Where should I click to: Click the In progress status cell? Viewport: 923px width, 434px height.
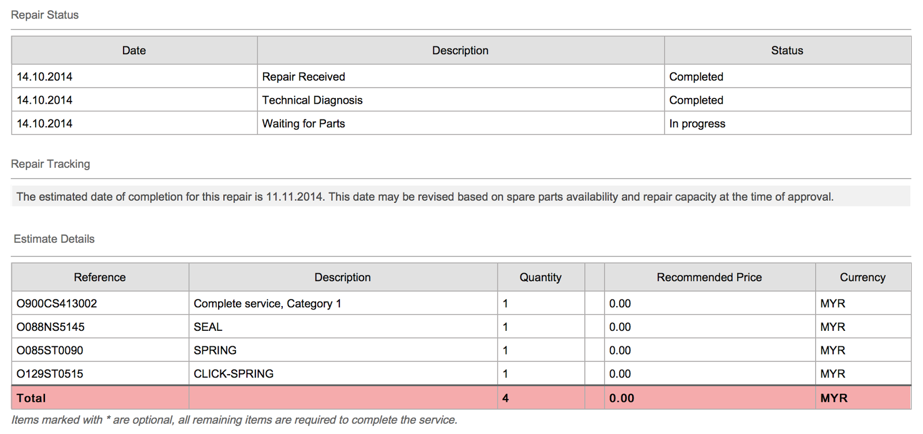point(697,124)
